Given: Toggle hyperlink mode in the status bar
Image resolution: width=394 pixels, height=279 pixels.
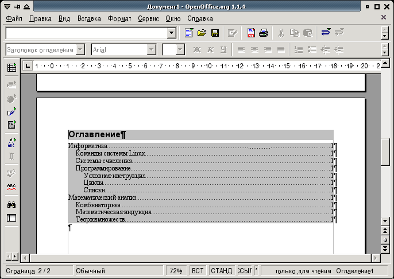Looking at the screenshot, I should (244, 270).
